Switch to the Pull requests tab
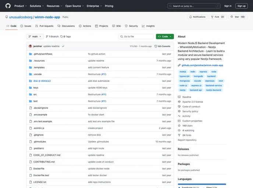This screenshot has height=188, width=253. click(x=44, y=26)
